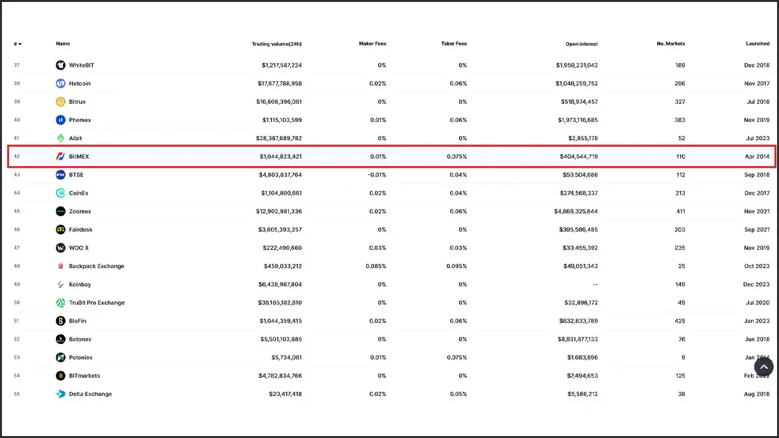Click the scroll-to-top arrow button

pos(764,367)
